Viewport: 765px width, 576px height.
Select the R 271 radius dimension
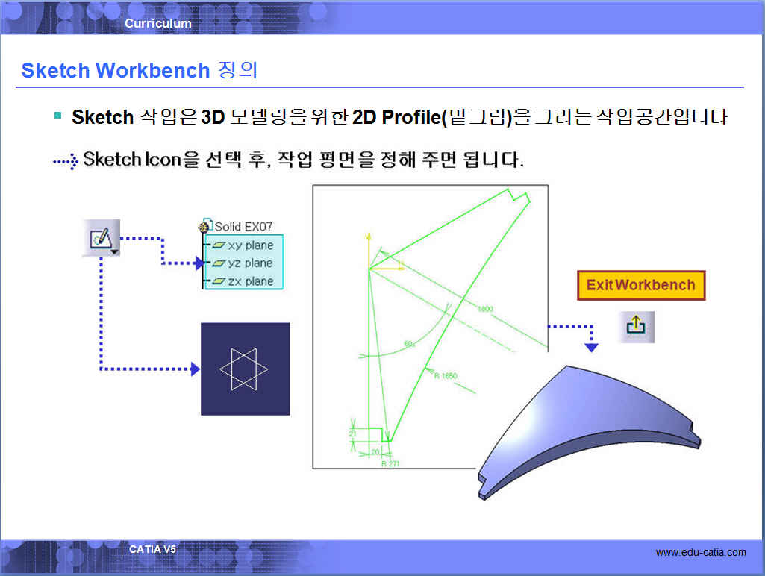[x=389, y=463]
